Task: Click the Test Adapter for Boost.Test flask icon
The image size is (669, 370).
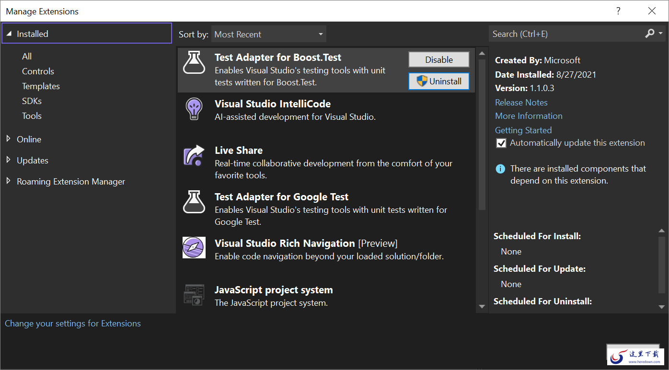Action: (194, 62)
